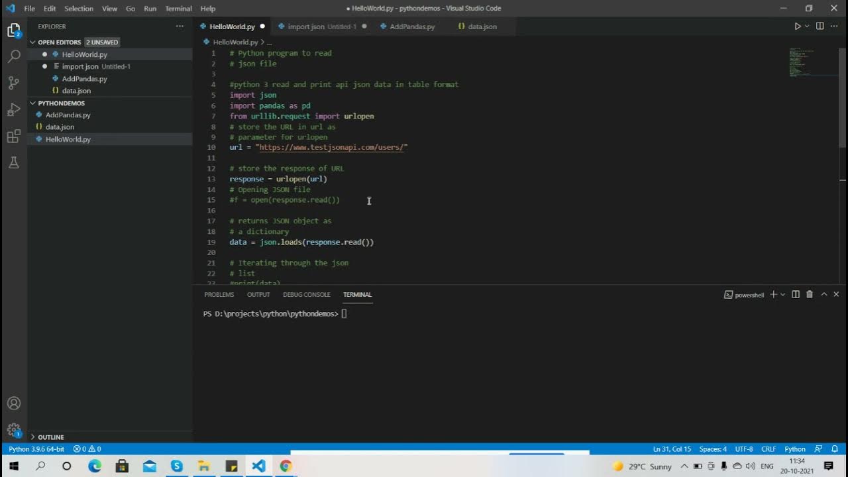Split the editor to the right
The height and width of the screenshot is (477, 848).
coord(820,26)
